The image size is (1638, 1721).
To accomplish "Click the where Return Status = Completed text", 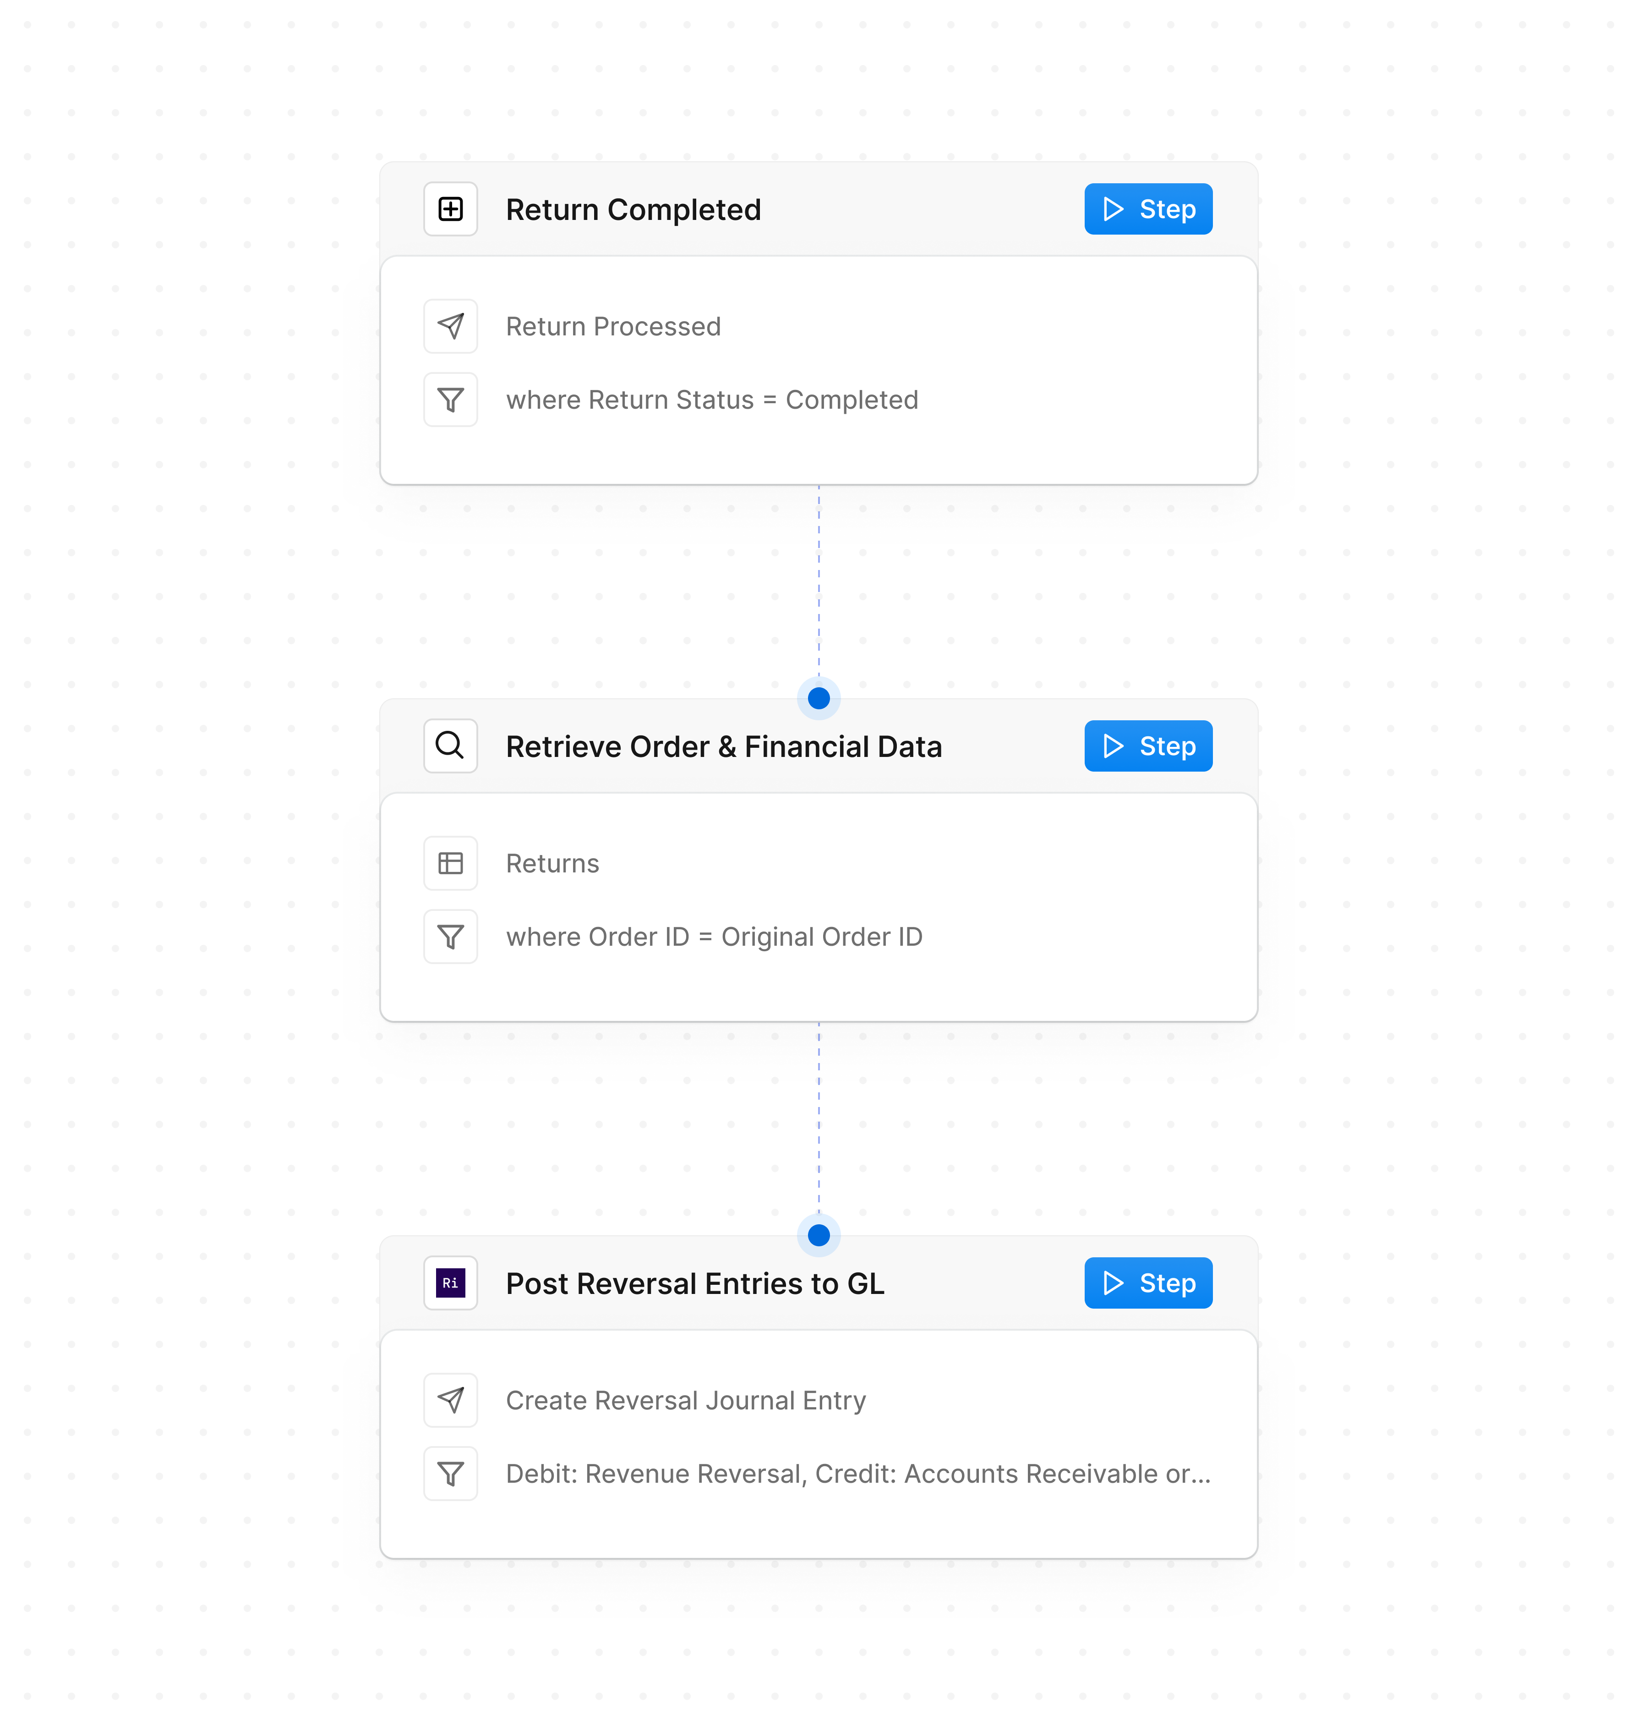I will (712, 399).
